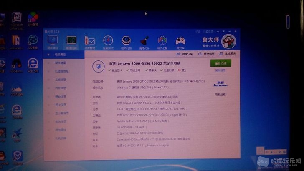Click 保存截屏 text

(209, 54)
